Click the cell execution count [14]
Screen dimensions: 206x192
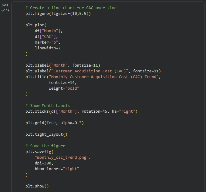pos(5,5)
